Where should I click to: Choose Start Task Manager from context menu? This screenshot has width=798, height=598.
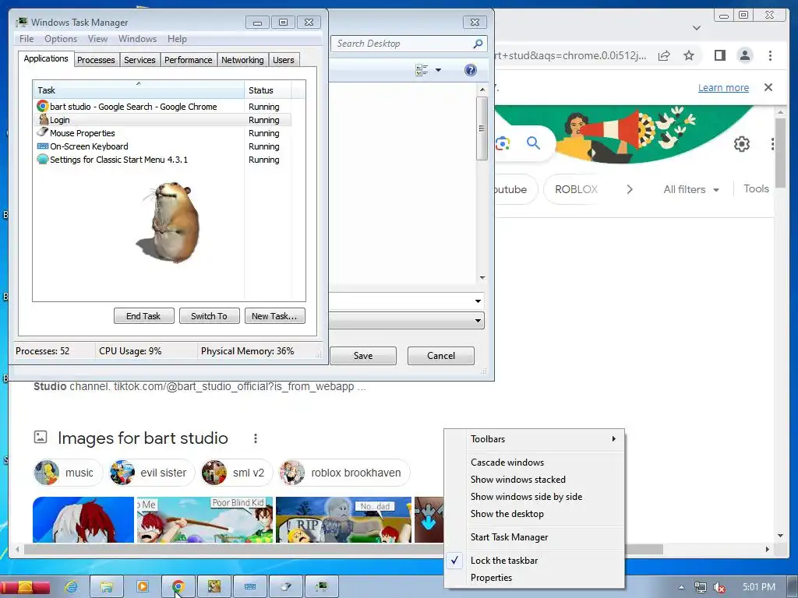(x=535, y=537)
